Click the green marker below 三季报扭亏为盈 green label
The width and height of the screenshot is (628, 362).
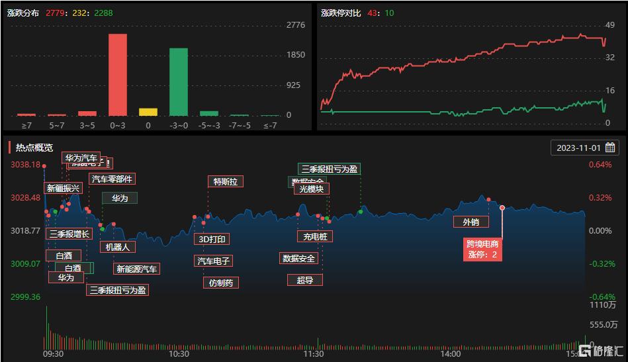361,211
